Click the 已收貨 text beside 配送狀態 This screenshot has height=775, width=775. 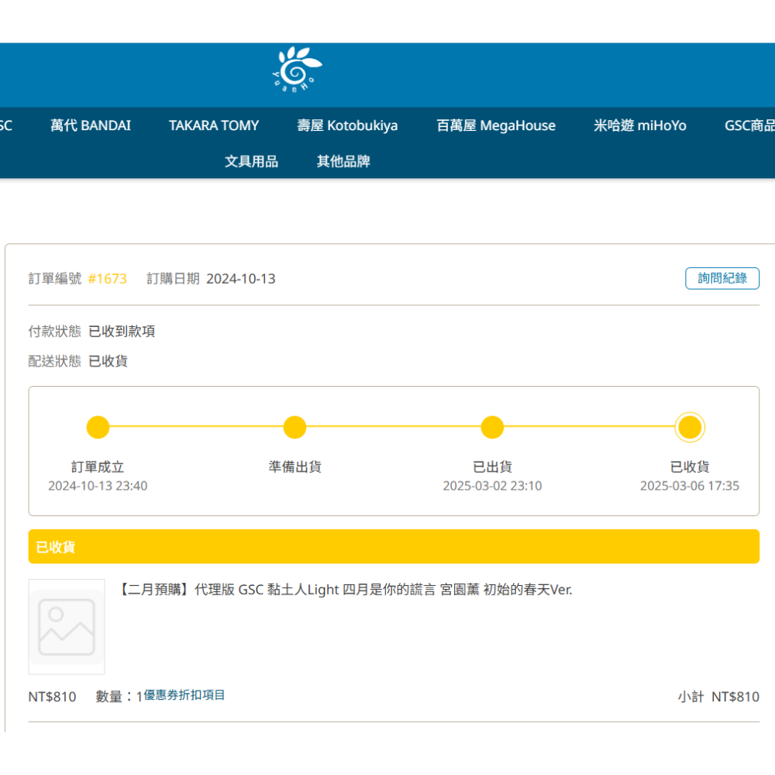108,361
